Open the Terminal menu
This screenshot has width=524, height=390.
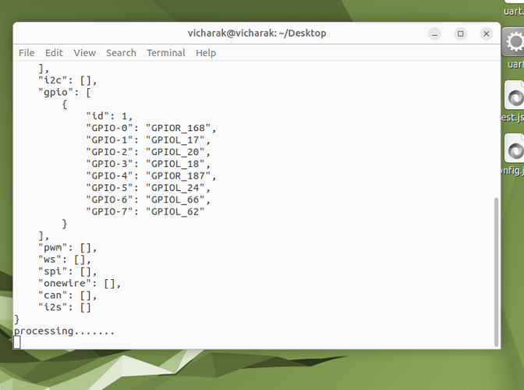[x=165, y=53]
